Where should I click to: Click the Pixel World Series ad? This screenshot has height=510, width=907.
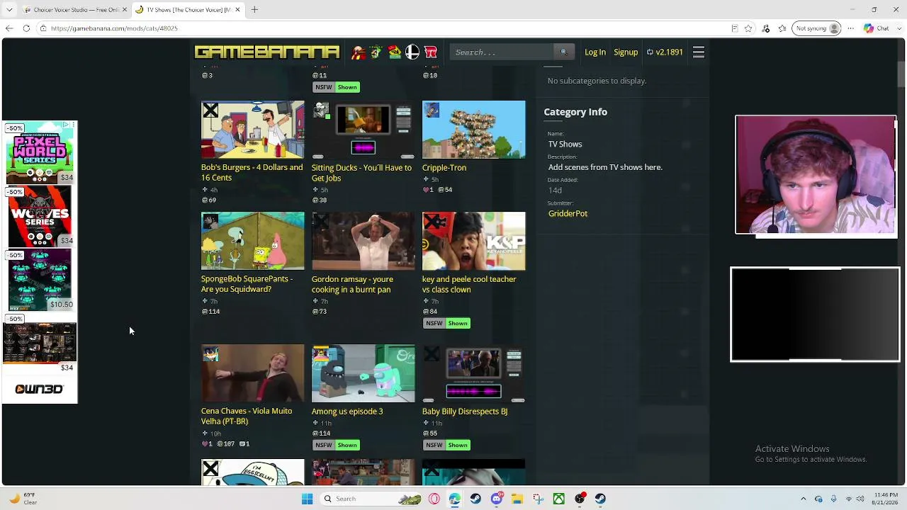[40, 152]
